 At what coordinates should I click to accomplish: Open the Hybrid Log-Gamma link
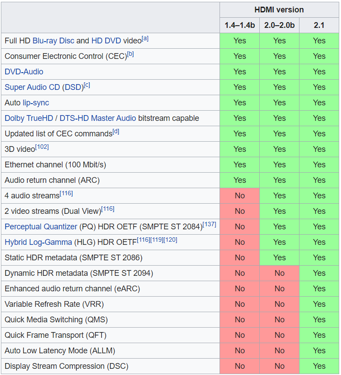(x=38, y=242)
